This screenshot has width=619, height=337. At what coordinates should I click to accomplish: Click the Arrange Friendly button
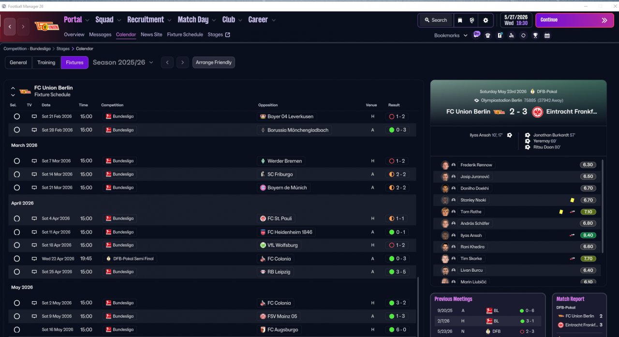pyautogui.click(x=214, y=62)
